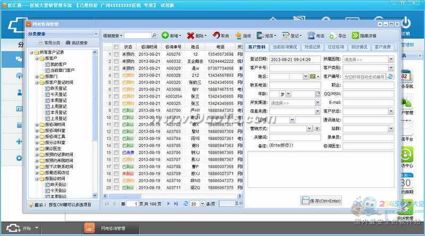Open the 短信 SMS toolbar icon
The height and width of the screenshot is (236, 425).
(x=260, y=36)
